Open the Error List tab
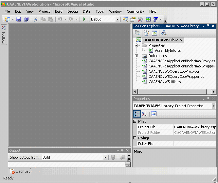This screenshot has height=183, width=218. pyautogui.click(x=20, y=171)
